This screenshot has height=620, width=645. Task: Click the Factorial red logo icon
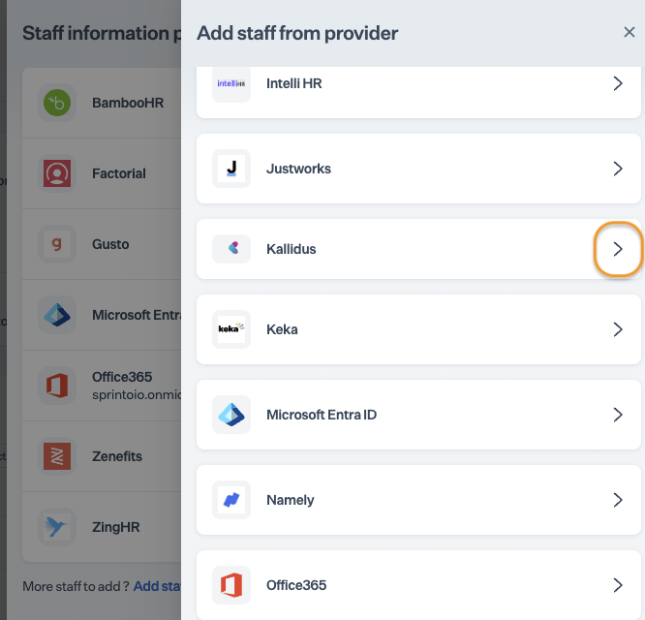pyautogui.click(x=57, y=173)
